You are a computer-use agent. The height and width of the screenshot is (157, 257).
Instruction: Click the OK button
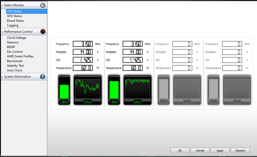(x=180, y=151)
